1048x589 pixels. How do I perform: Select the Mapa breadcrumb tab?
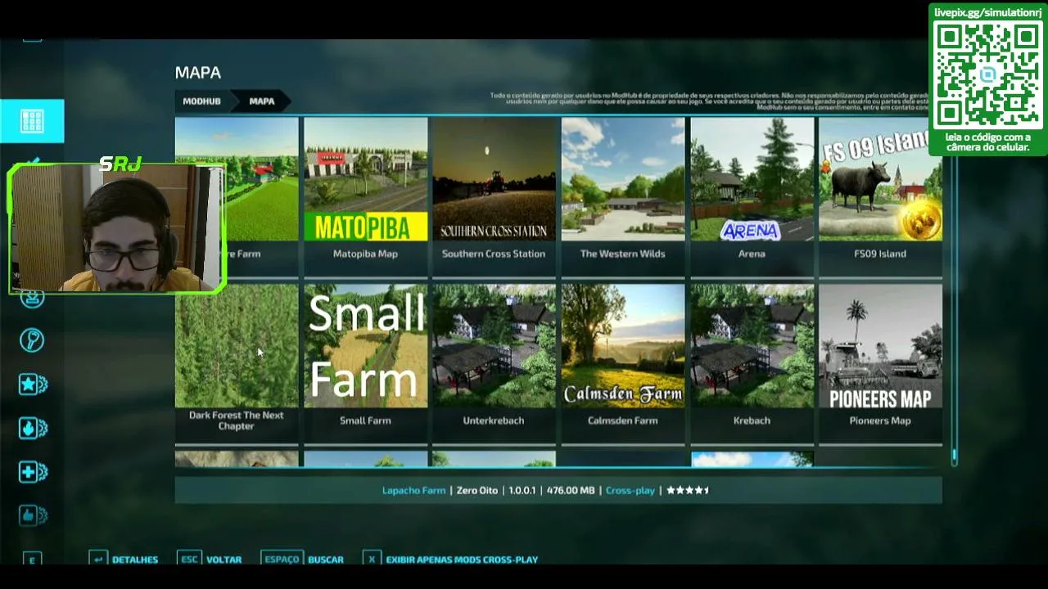pyautogui.click(x=262, y=101)
